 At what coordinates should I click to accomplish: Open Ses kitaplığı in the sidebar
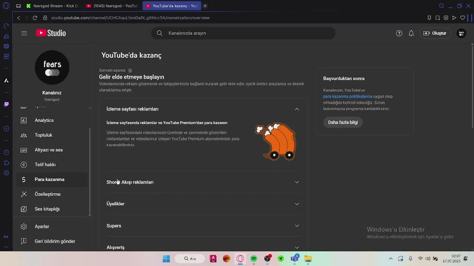[x=52, y=209]
